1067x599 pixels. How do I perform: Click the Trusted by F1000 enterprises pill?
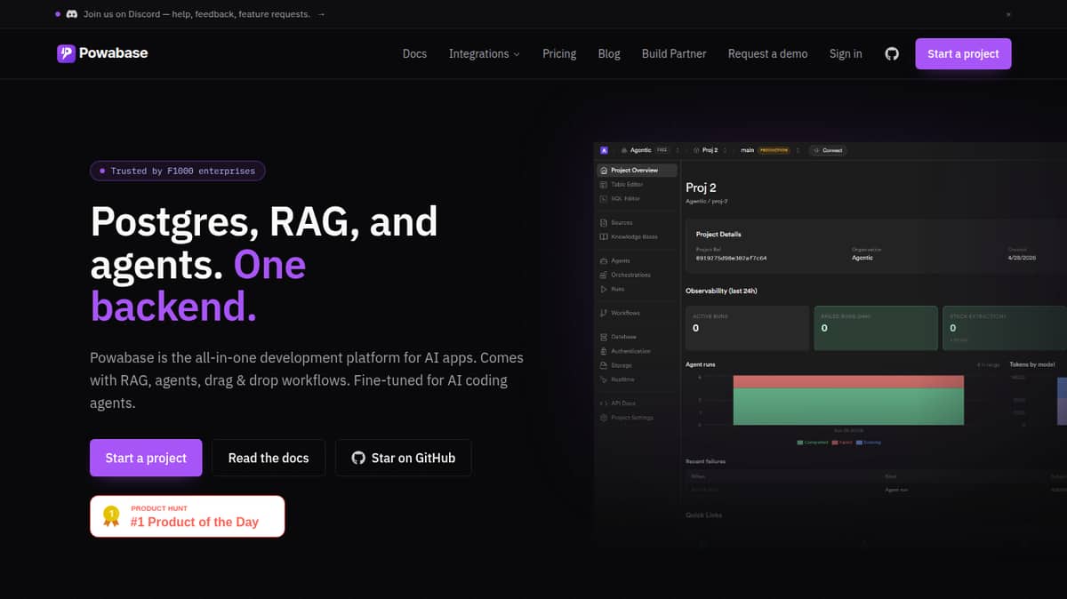coord(178,171)
